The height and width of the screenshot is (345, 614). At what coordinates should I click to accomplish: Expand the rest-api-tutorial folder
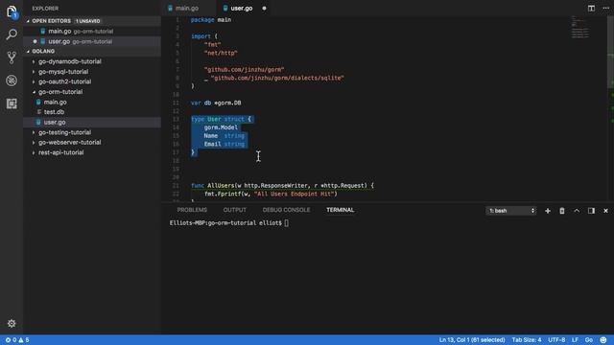(x=34, y=152)
